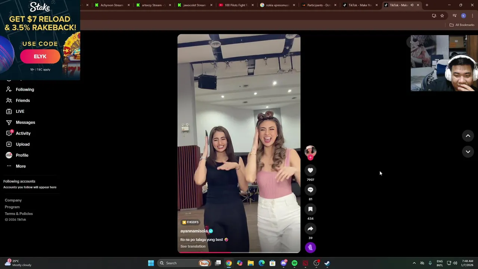Open the LIVE section
478x269 pixels.
point(15,111)
